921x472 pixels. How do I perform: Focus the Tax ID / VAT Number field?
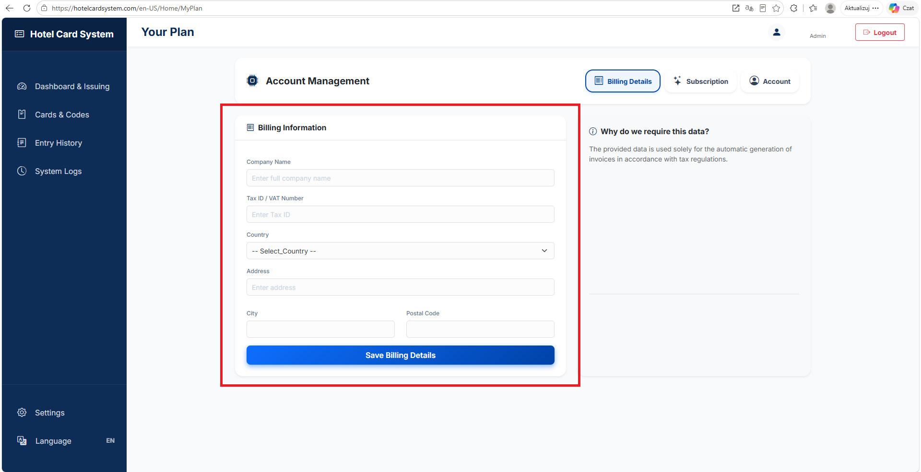pyautogui.click(x=401, y=214)
